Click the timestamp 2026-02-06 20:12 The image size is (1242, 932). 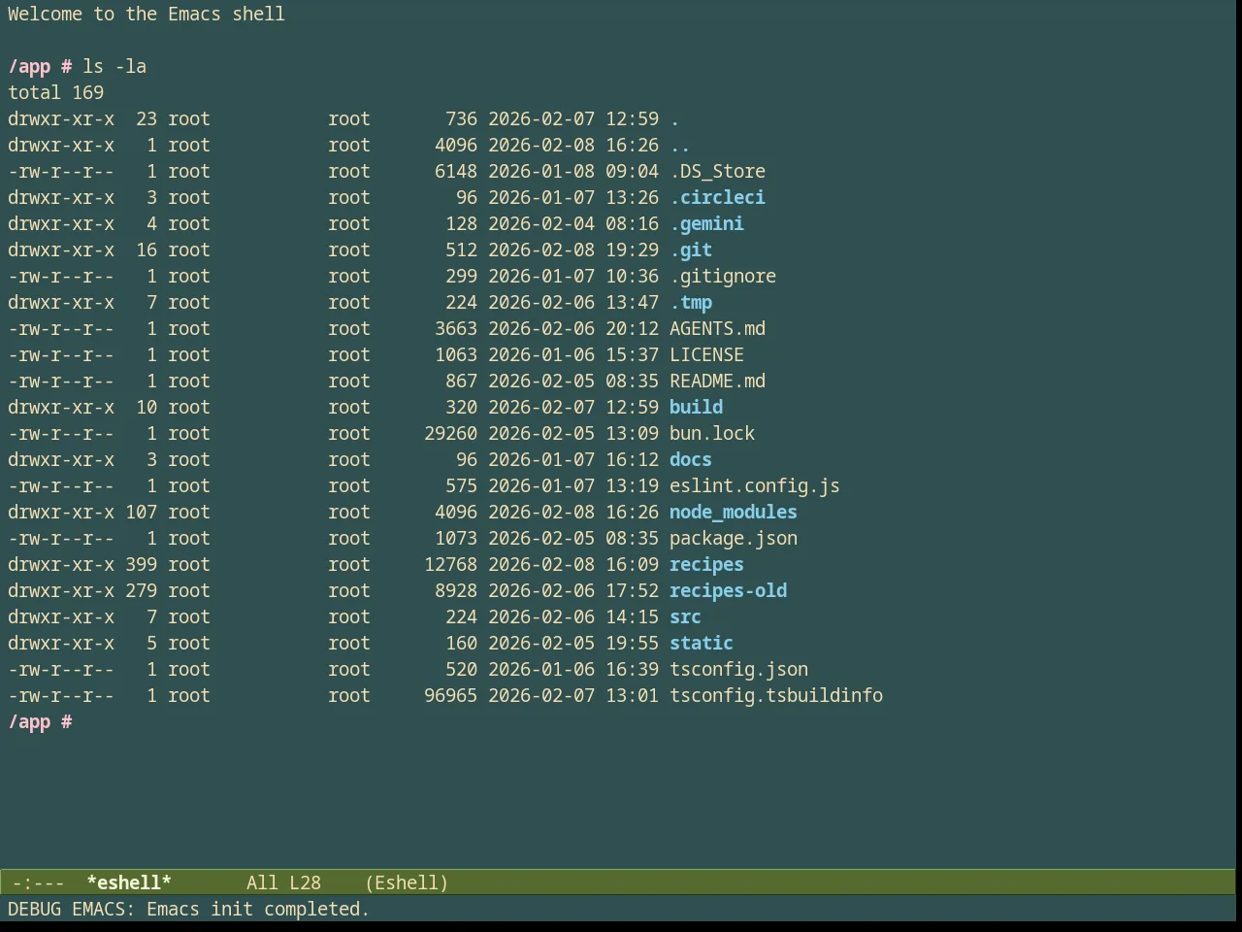[x=573, y=328]
